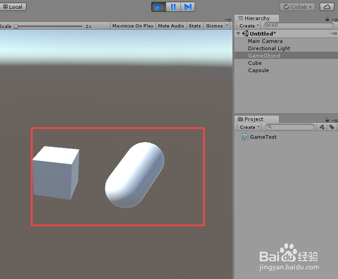Toggle the Stats overlay
This screenshot has height=279, width=338.
(195, 26)
